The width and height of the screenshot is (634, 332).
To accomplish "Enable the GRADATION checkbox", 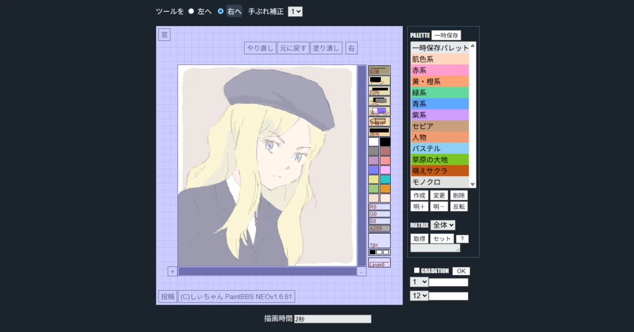I will click(x=416, y=270).
